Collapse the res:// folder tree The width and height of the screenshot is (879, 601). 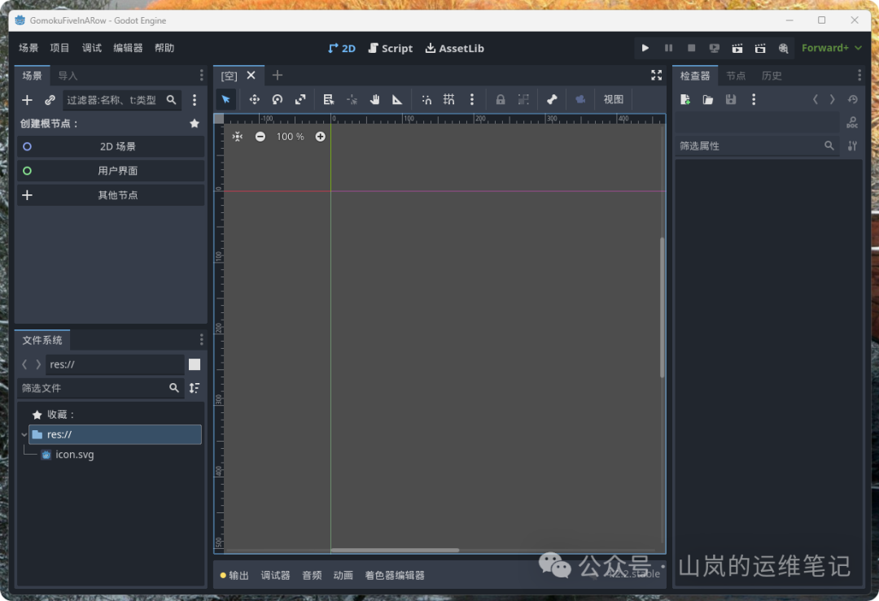click(x=24, y=435)
